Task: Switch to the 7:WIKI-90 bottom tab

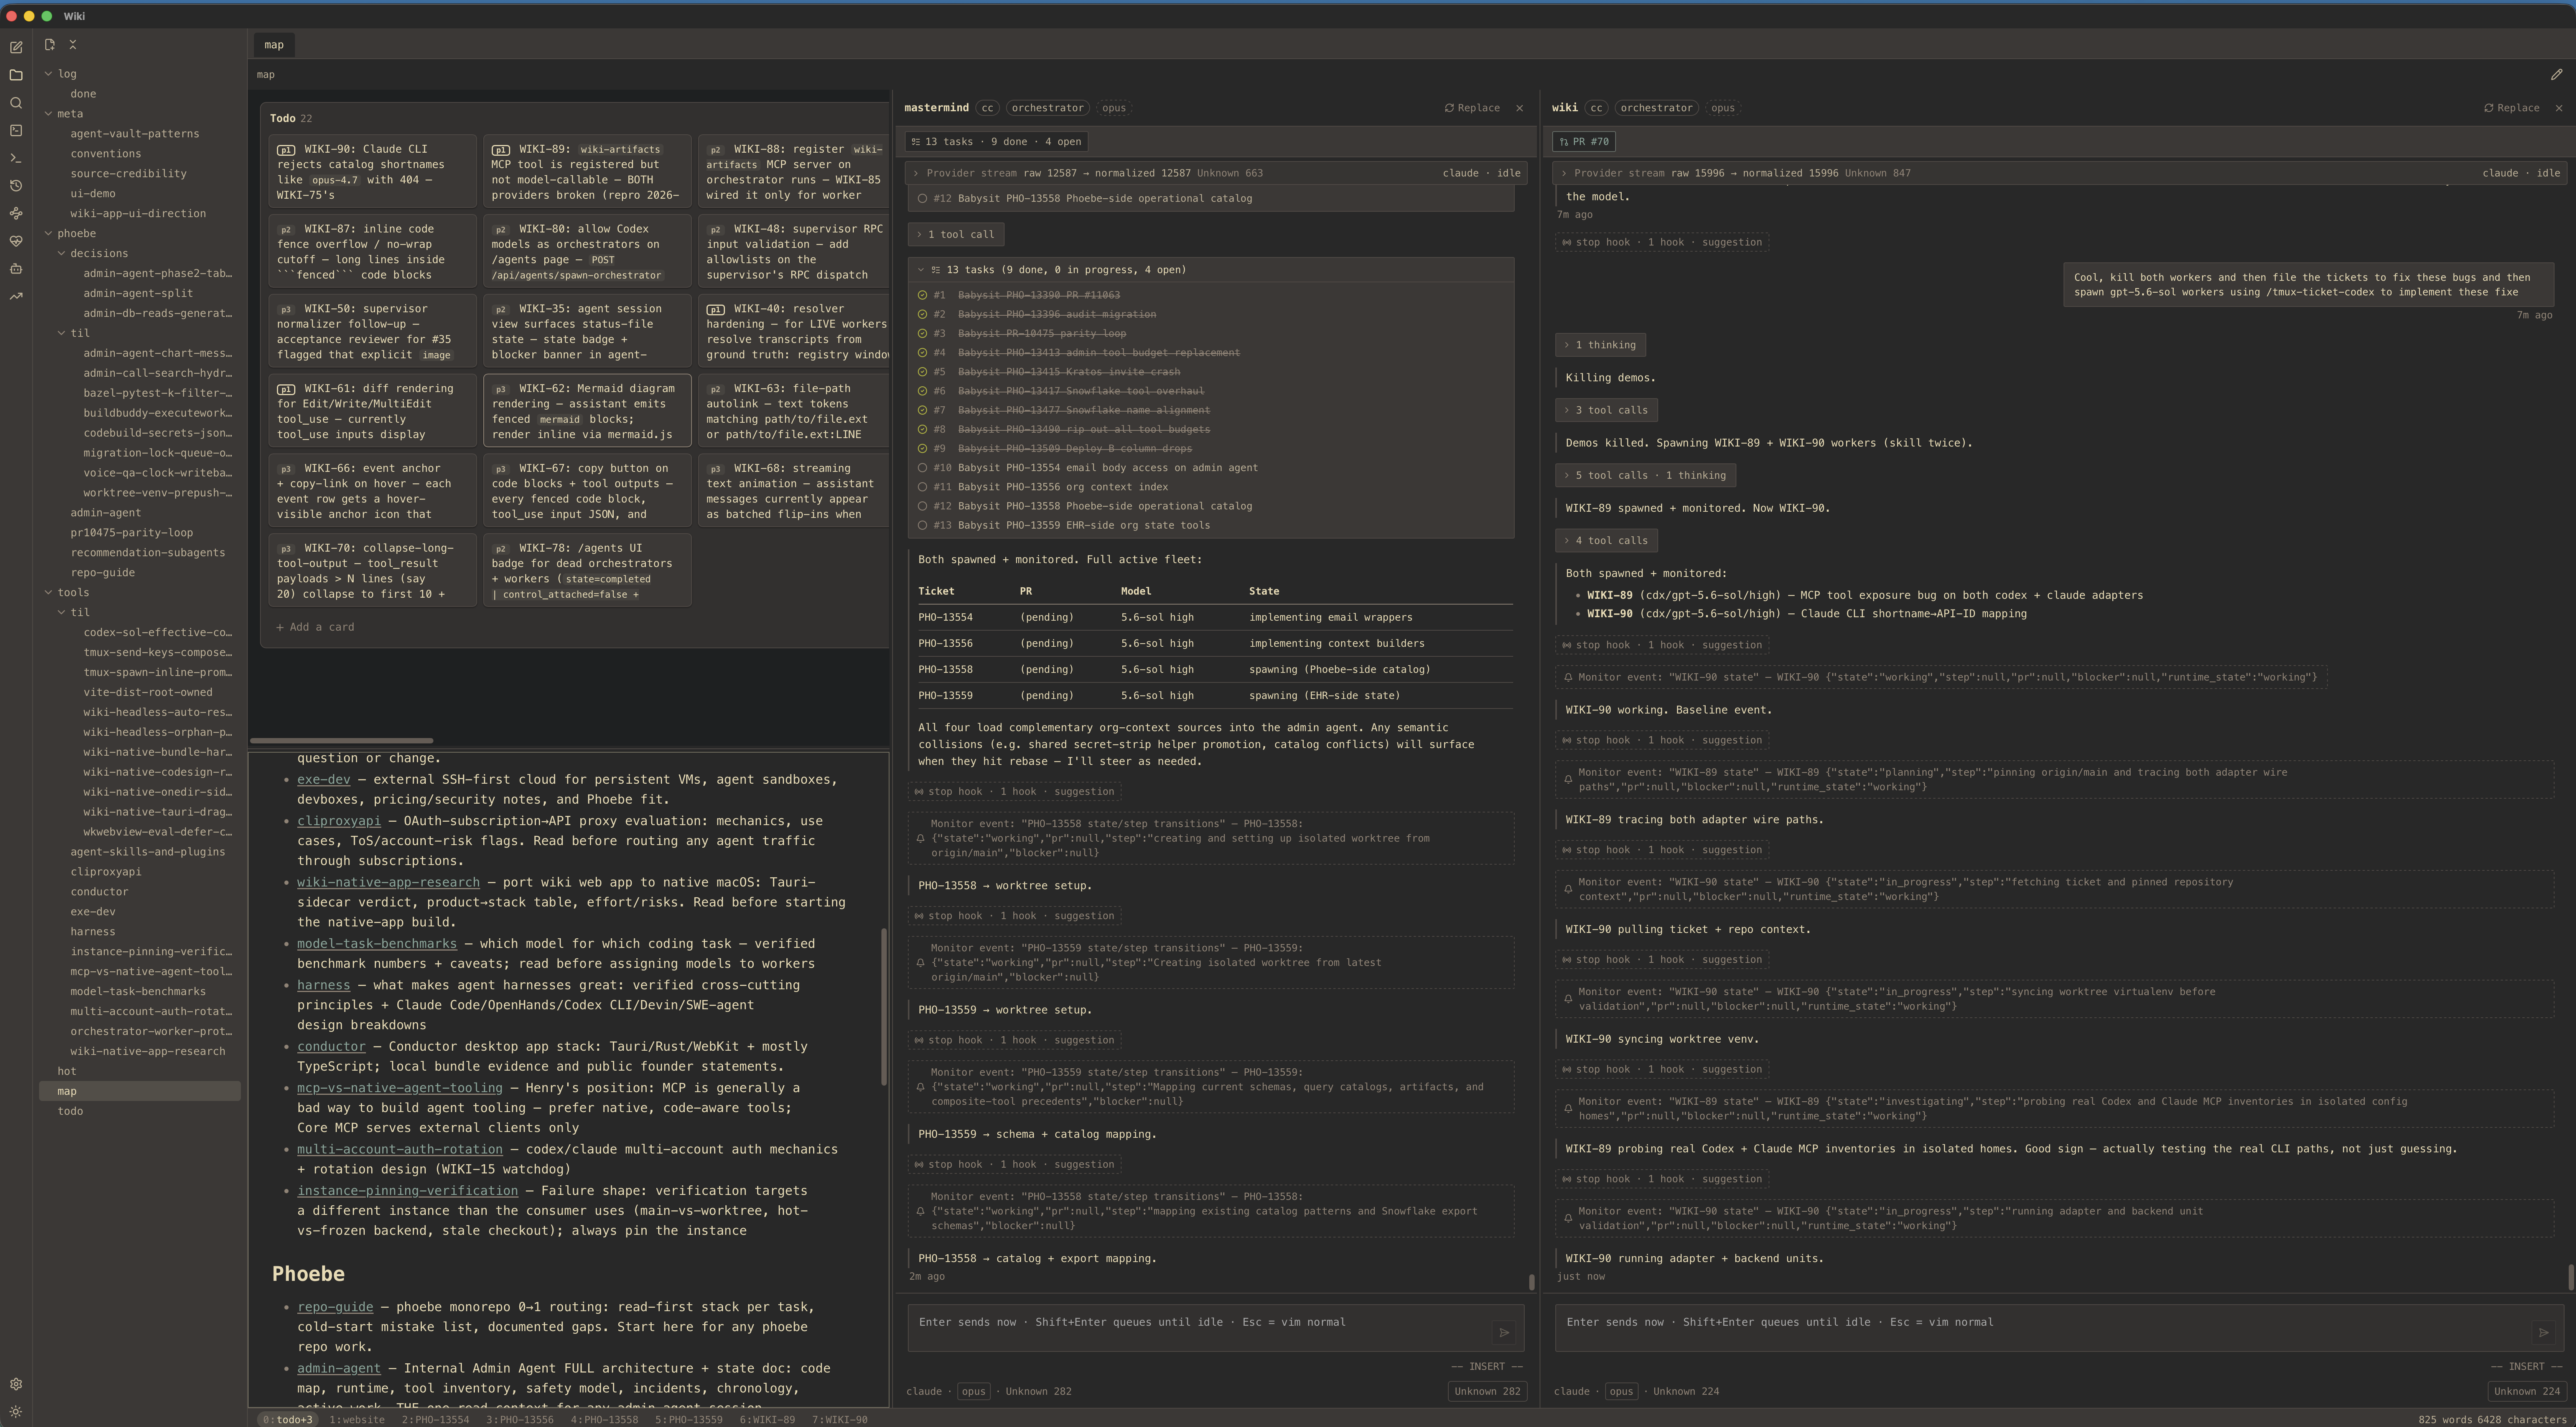Action: (x=840, y=1420)
